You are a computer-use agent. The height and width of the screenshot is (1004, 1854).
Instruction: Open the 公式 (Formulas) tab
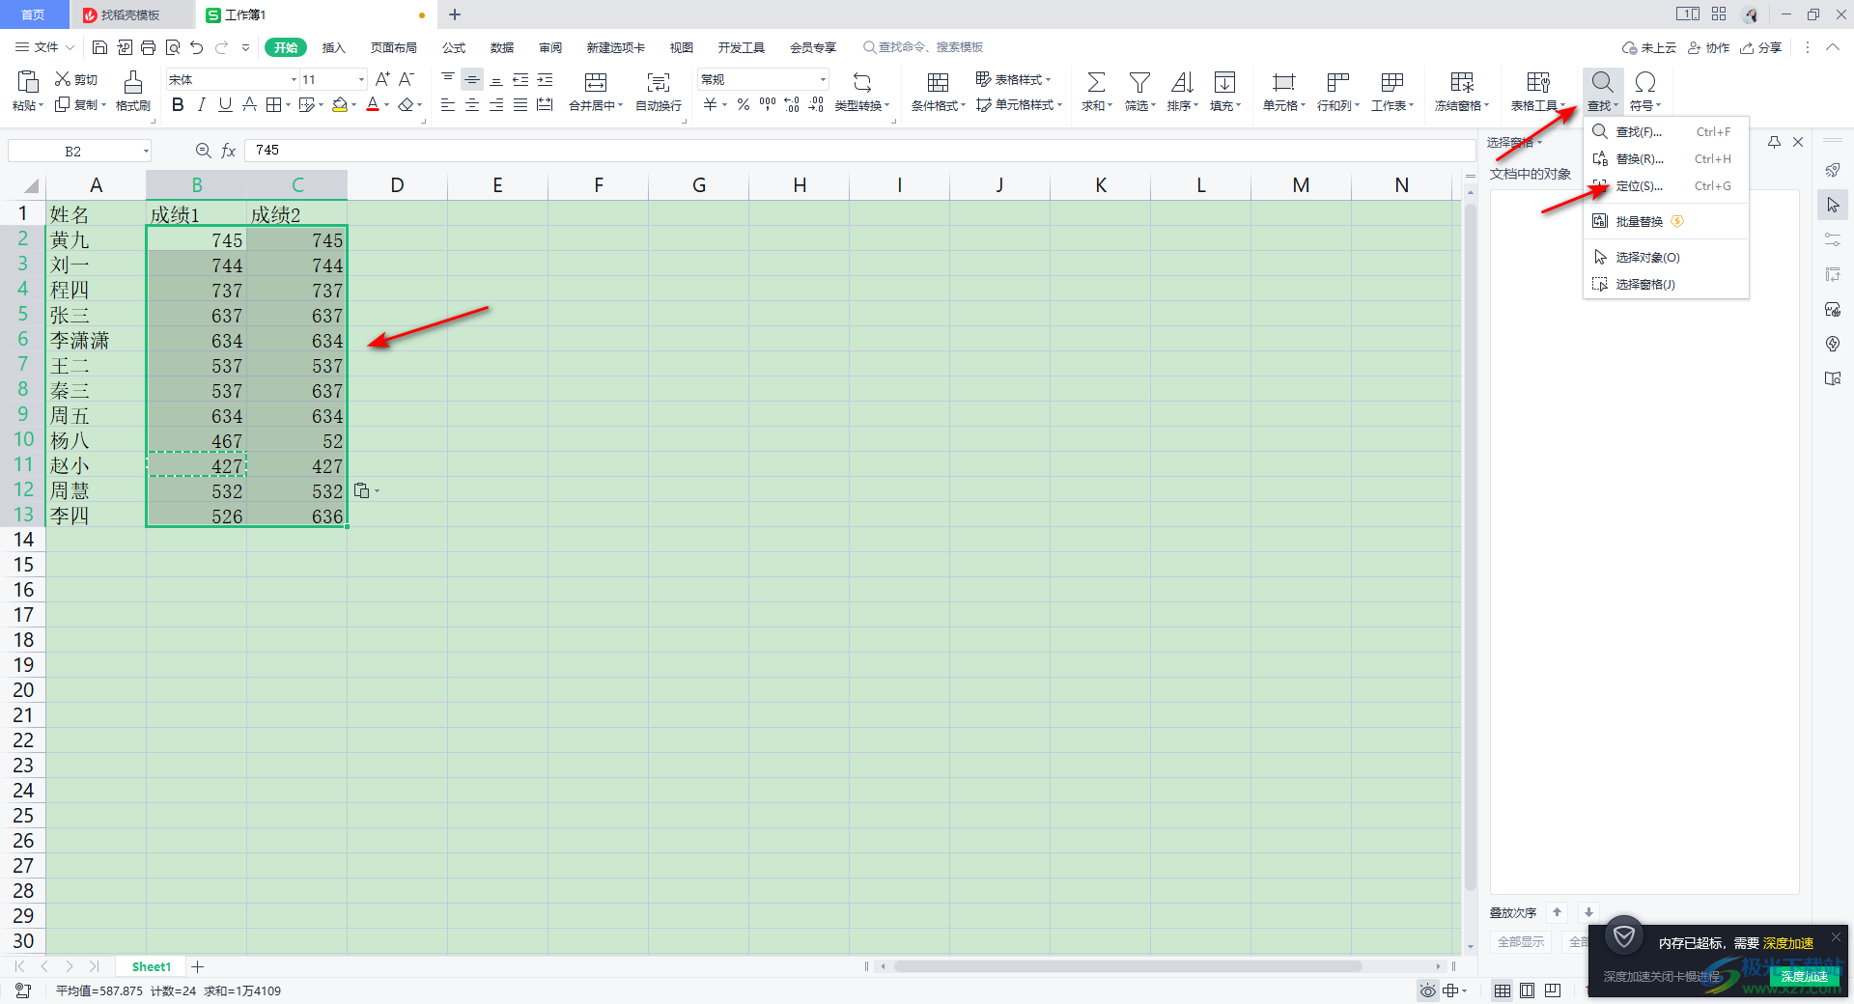pos(454,47)
